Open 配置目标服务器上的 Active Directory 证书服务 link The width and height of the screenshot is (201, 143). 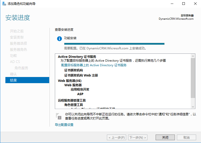click(94, 65)
